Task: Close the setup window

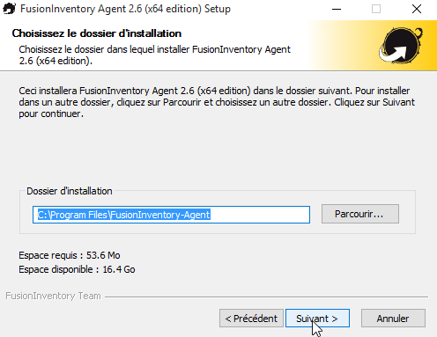Action: point(417,9)
